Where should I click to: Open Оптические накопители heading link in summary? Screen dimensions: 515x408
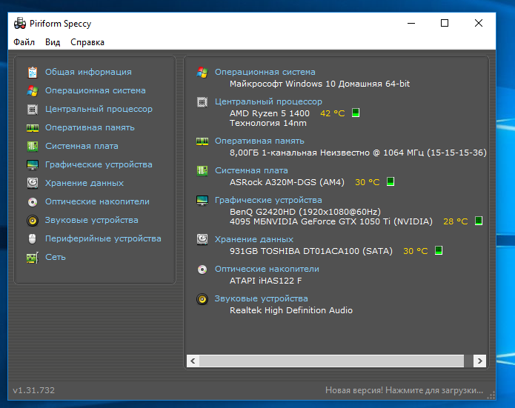[x=267, y=269]
